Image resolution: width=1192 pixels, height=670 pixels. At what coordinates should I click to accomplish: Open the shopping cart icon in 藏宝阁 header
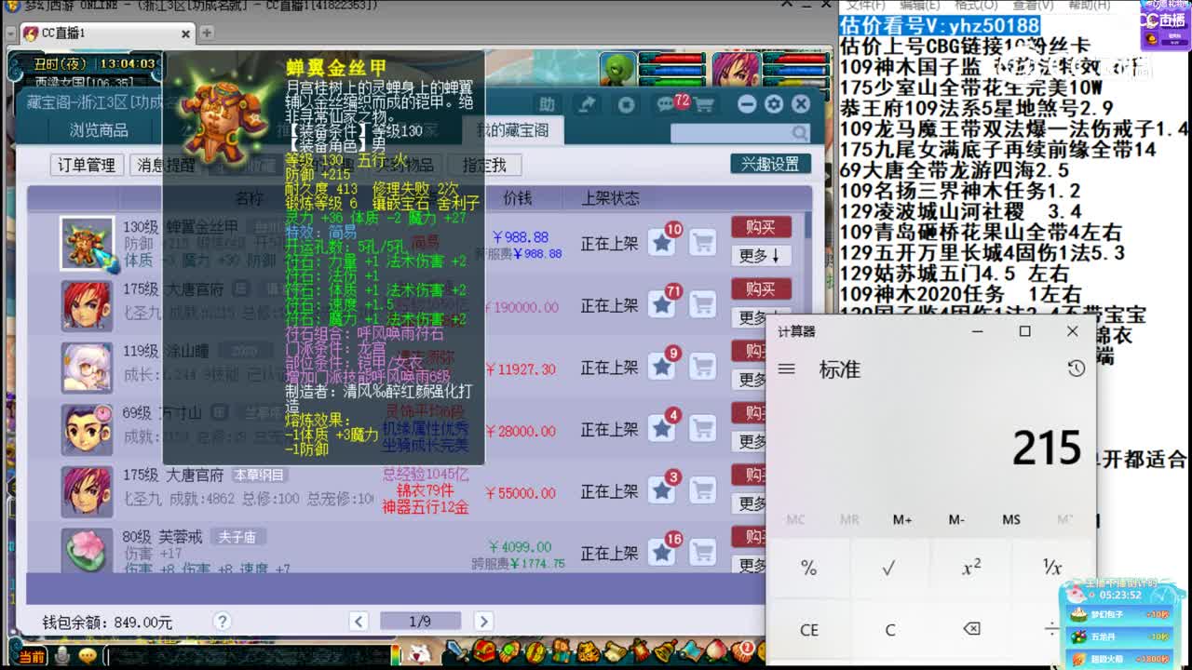[703, 104]
